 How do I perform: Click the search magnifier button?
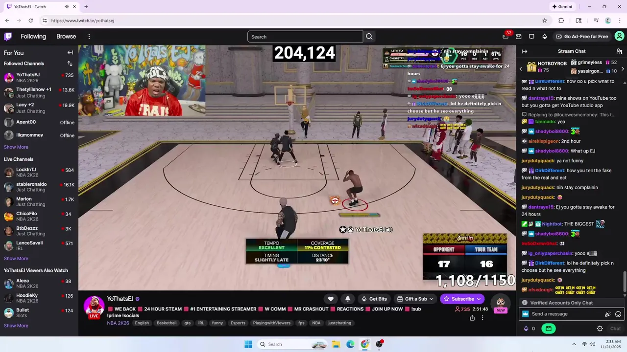(369, 37)
